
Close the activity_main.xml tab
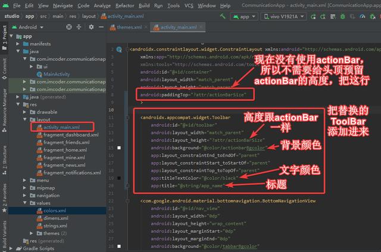(201, 27)
